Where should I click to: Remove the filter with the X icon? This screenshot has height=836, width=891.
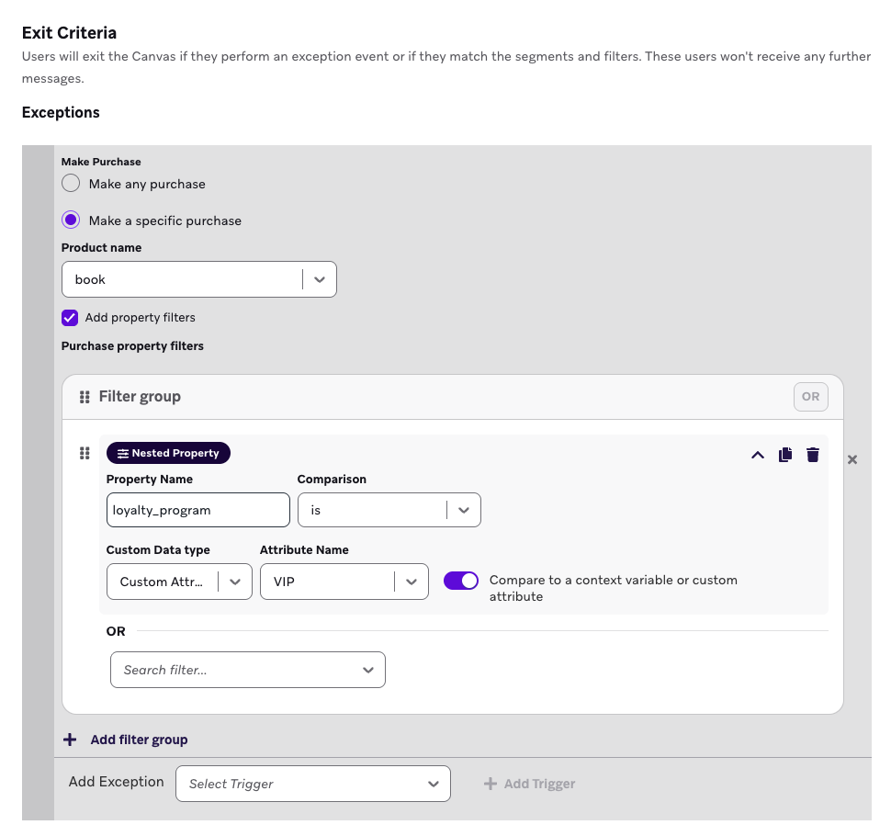[852, 459]
